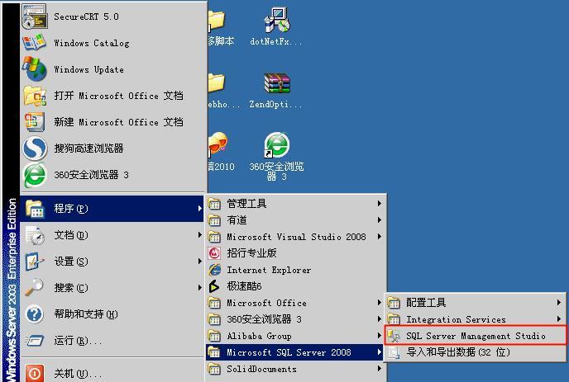Click 运行(R)... to open Run dialog
569x382 pixels.
tap(77, 341)
